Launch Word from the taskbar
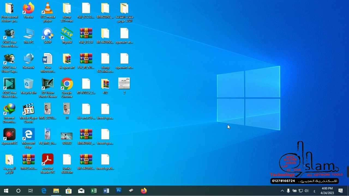The height and width of the screenshot is (196, 349). (106, 191)
